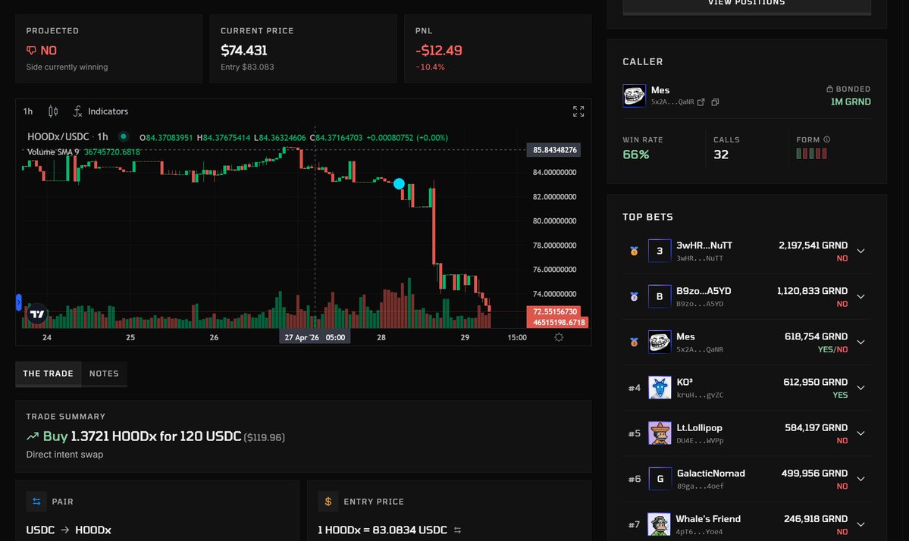Open the 1h timeframe selector
Viewport: 909px width, 541px height.
click(28, 111)
